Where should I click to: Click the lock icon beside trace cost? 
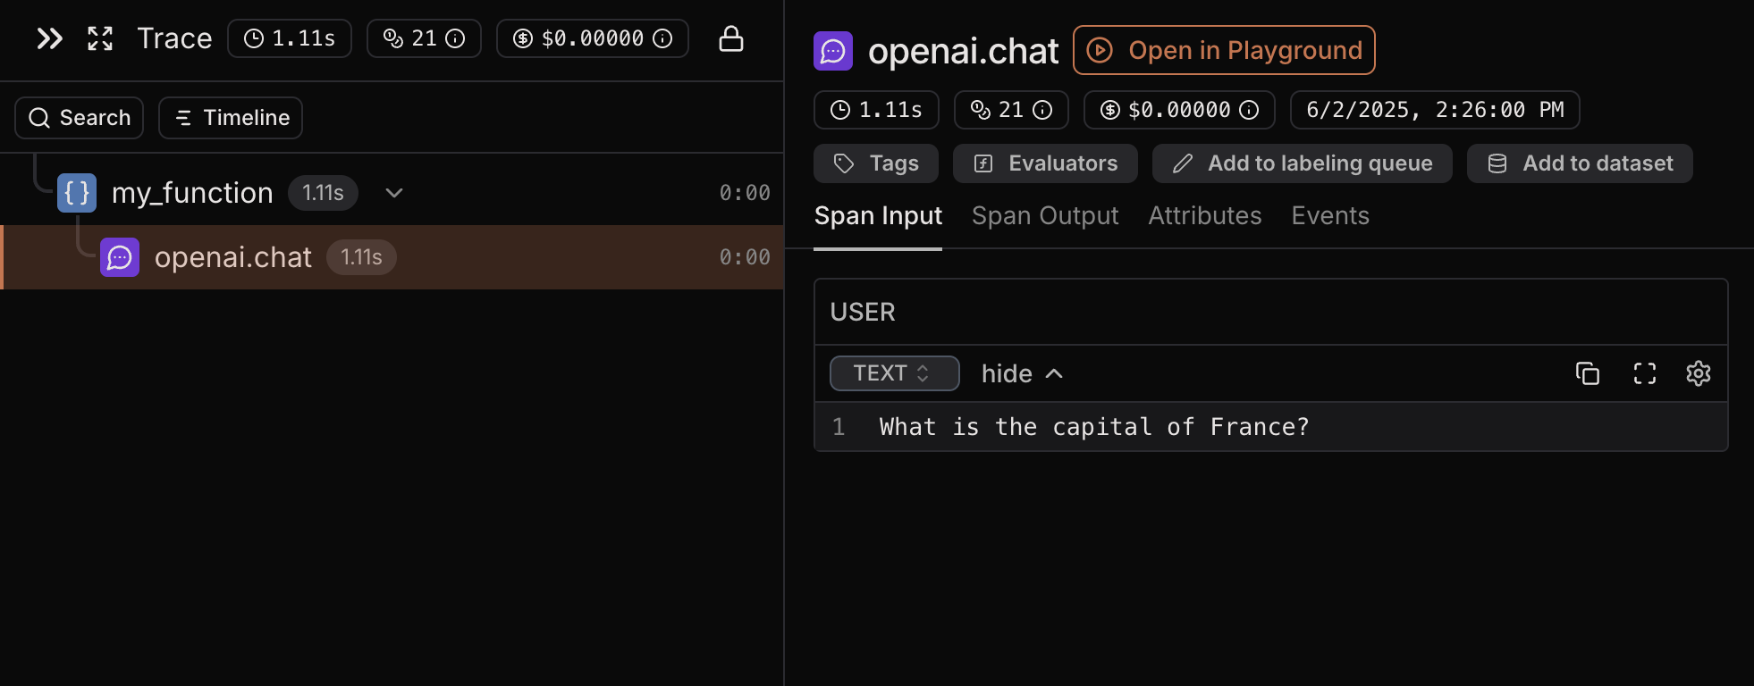tap(731, 38)
